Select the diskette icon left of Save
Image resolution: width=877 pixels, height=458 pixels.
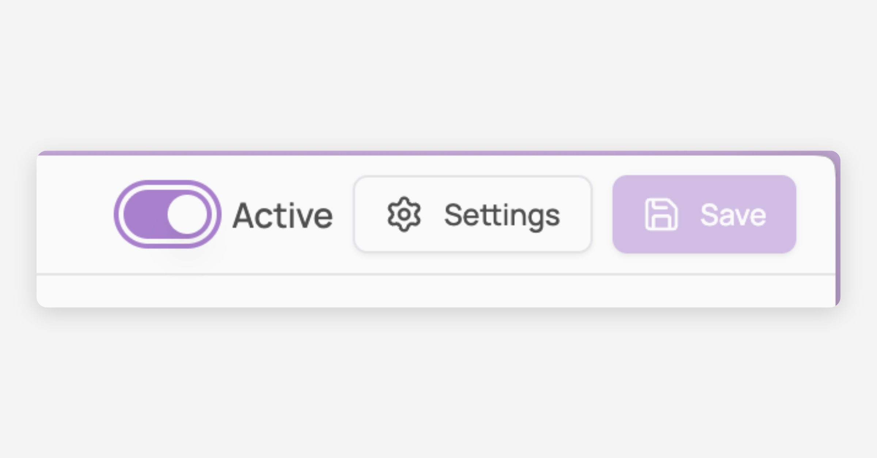coord(661,214)
